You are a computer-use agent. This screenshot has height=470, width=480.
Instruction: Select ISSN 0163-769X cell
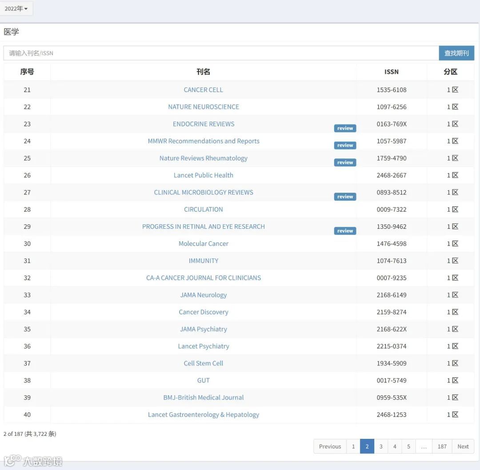click(392, 124)
